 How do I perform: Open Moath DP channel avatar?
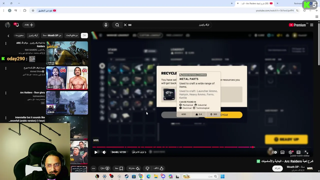(310, 168)
